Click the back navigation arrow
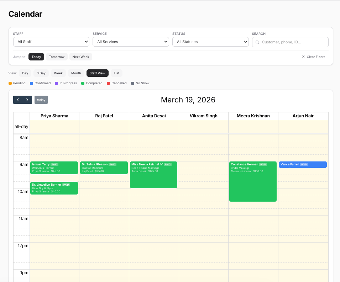 [x=18, y=100]
